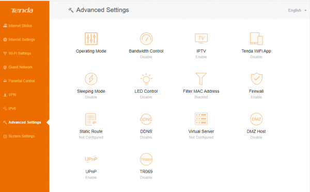Click the Wi-Fi signal sidebar icon
Image resolution: width=310 pixels, height=192 pixels.
point(5,54)
